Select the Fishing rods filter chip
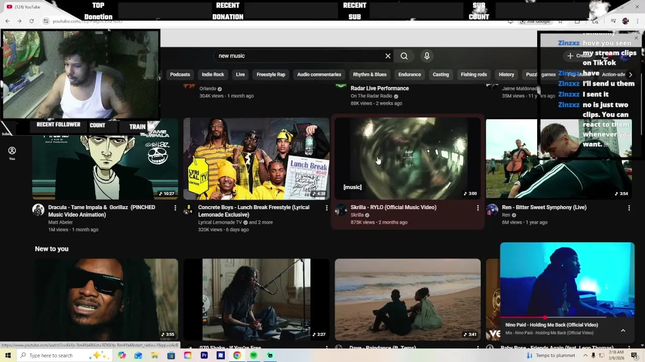645x362 pixels. (x=474, y=74)
